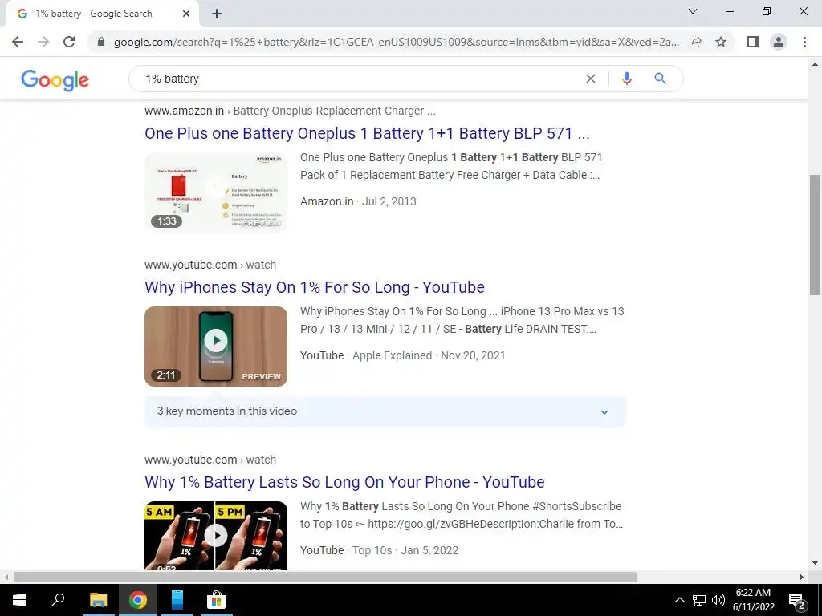Open Windows taskbar search
This screenshot has height=616, width=822.
(58, 600)
